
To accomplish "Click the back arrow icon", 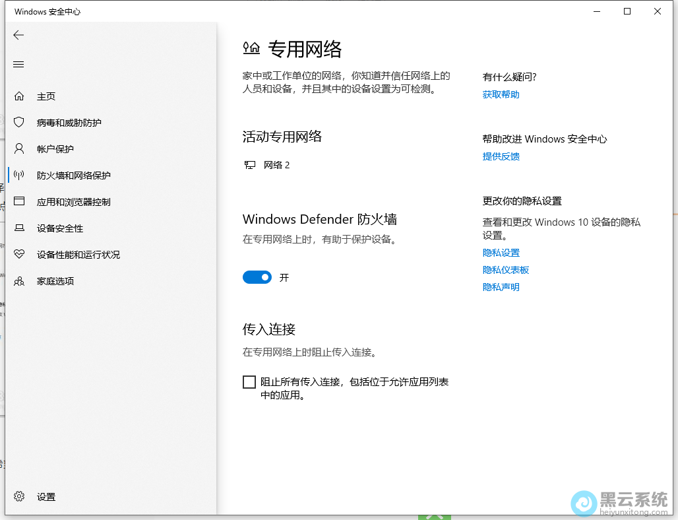I will [x=18, y=35].
